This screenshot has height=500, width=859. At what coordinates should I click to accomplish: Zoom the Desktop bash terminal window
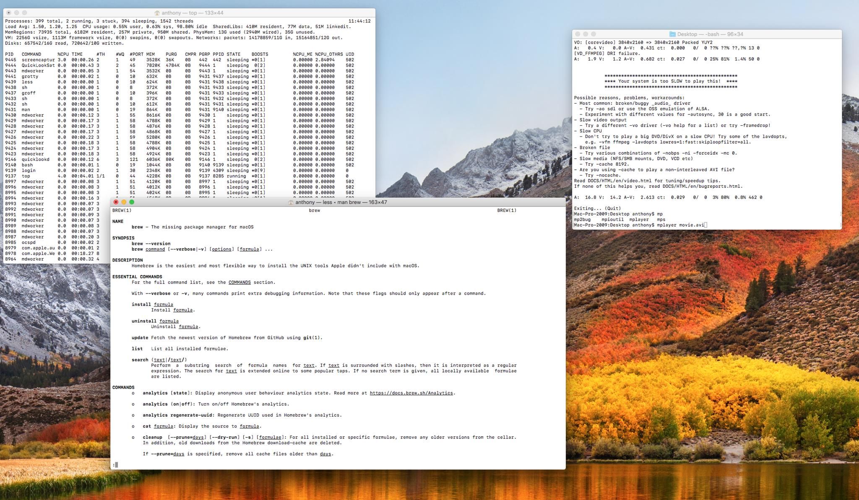[x=593, y=34]
